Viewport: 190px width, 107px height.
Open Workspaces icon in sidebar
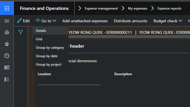[7, 68]
